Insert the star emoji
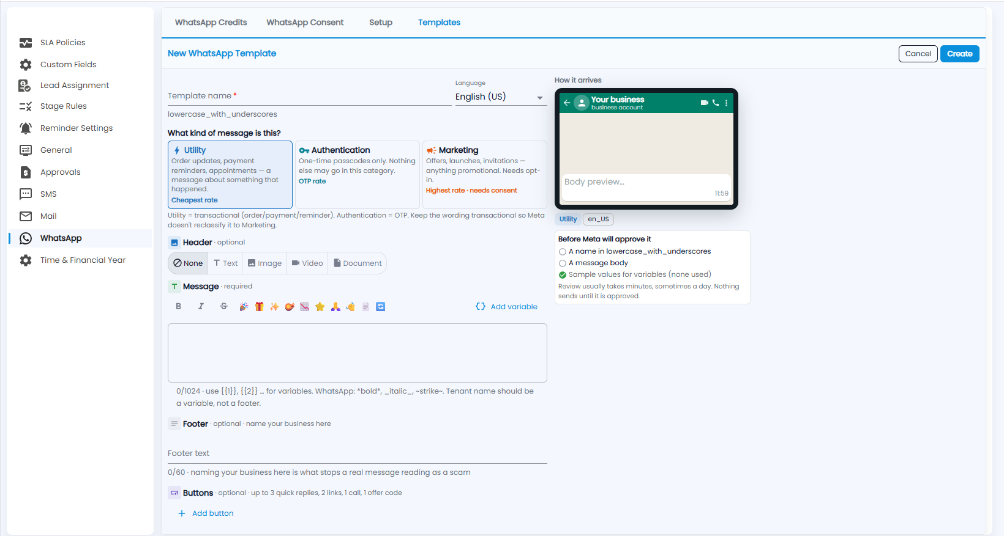The width and height of the screenshot is (1004, 536). coord(320,307)
